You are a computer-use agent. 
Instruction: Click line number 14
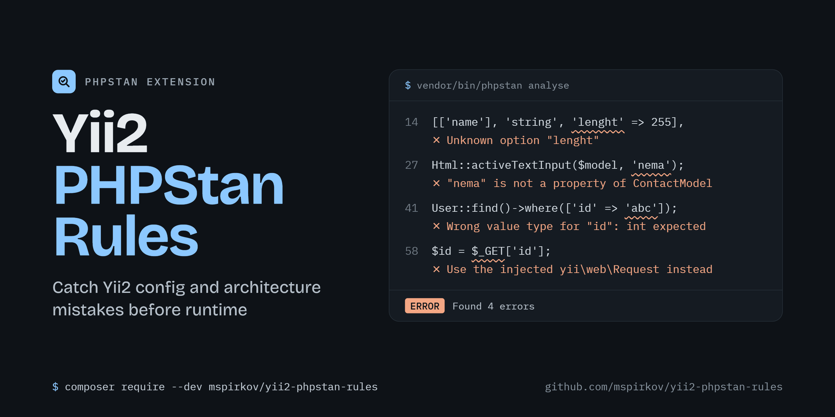(411, 122)
